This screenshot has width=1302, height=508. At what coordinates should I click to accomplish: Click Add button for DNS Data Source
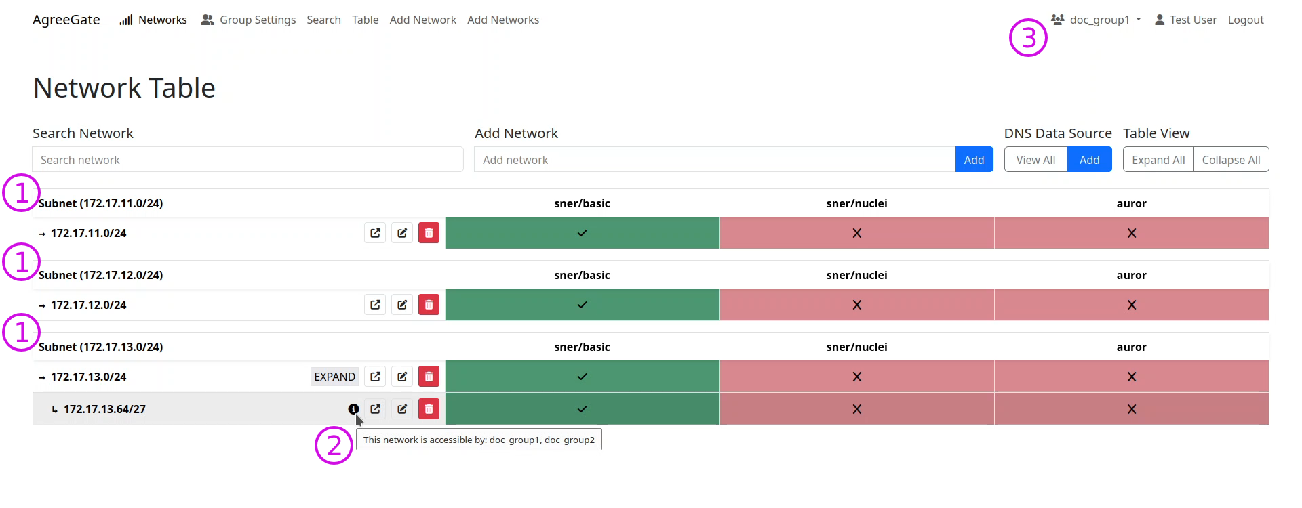coord(1089,160)
